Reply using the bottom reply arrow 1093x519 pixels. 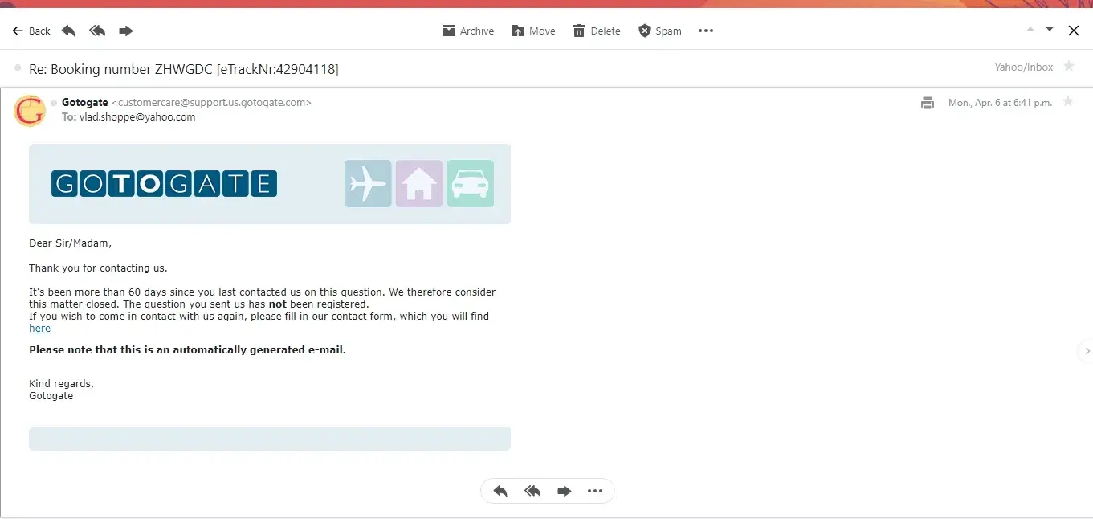click(500, 491)
